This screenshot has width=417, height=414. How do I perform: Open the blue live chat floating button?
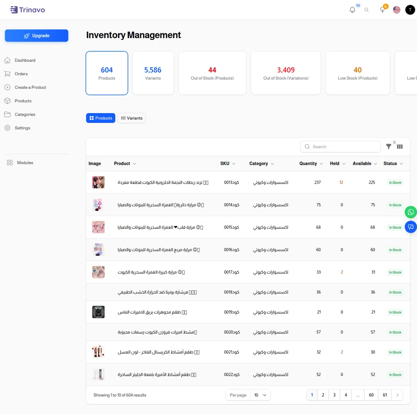pyautogui.click(x=410, y=227)
